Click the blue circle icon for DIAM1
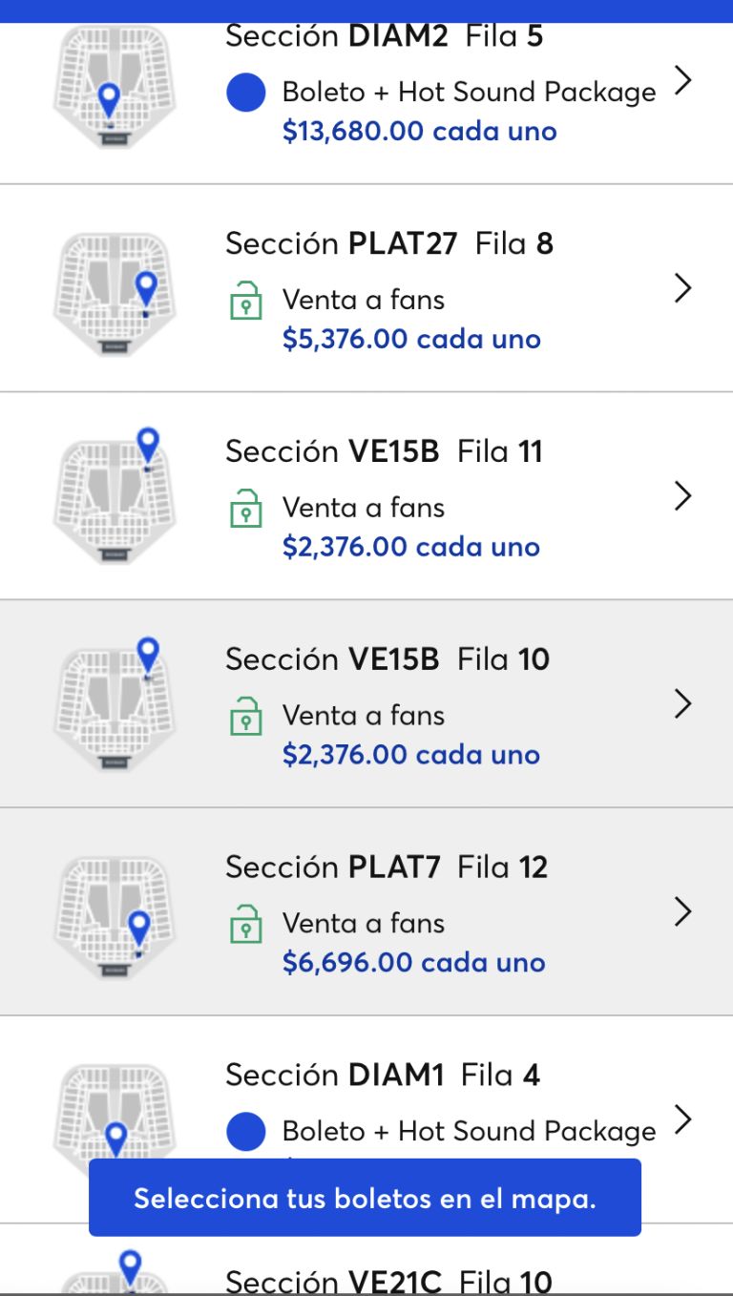This screenshot has height=1296, width=733. pos(245,1131)
